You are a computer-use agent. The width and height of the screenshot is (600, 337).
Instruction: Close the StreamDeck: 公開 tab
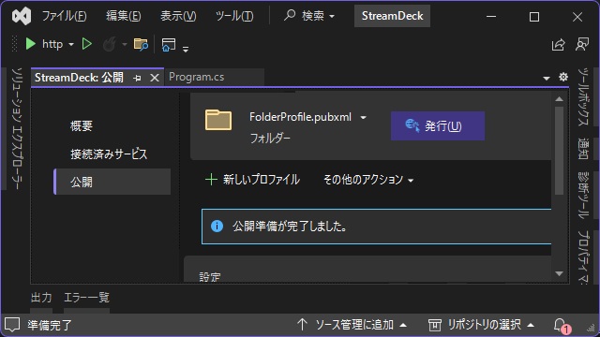coord(155,78)
